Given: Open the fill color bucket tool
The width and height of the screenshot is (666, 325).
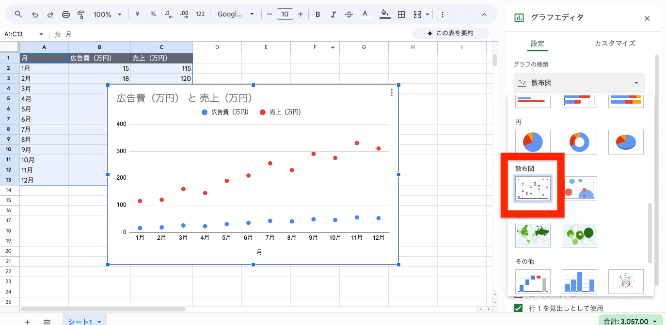Looking at the screenshot, I should point(385,15).
